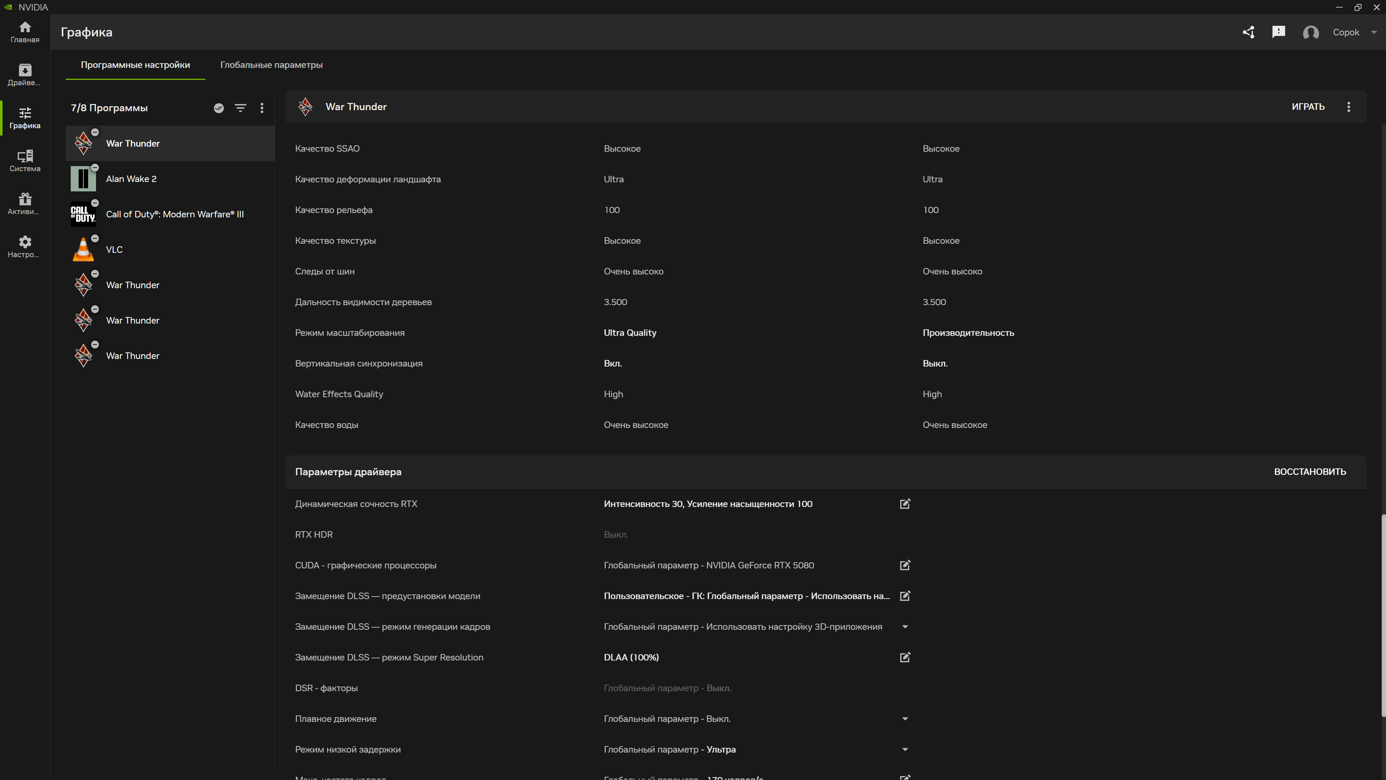Click minus badge on VLC entry
The image size is (1386, 780).
click(95, 238)
